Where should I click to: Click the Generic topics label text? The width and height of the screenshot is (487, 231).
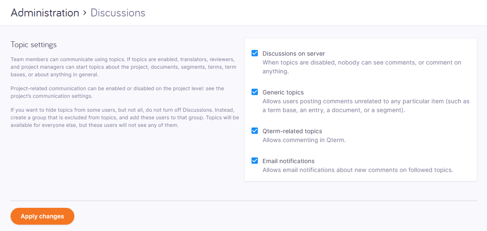(283, 92)
